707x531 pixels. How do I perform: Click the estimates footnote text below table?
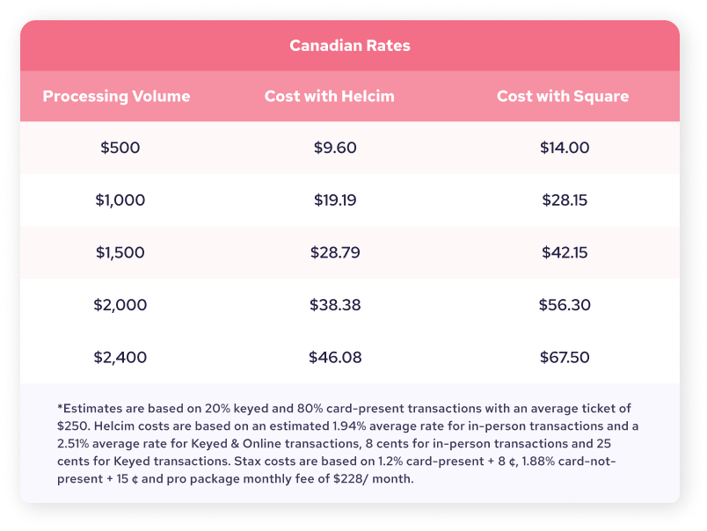point(350,444)
